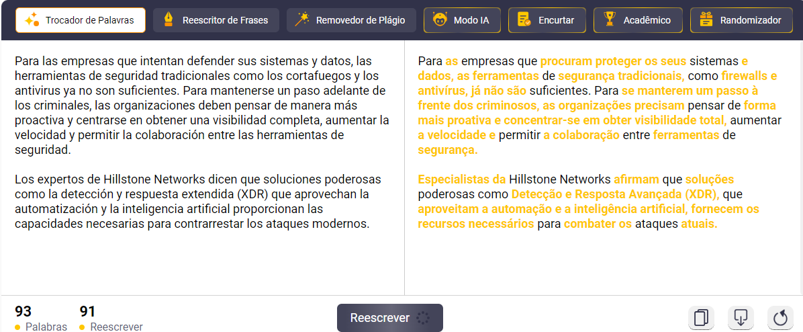
Task: Switch to the Encurtar mode tab
Action: pos(546,20)
